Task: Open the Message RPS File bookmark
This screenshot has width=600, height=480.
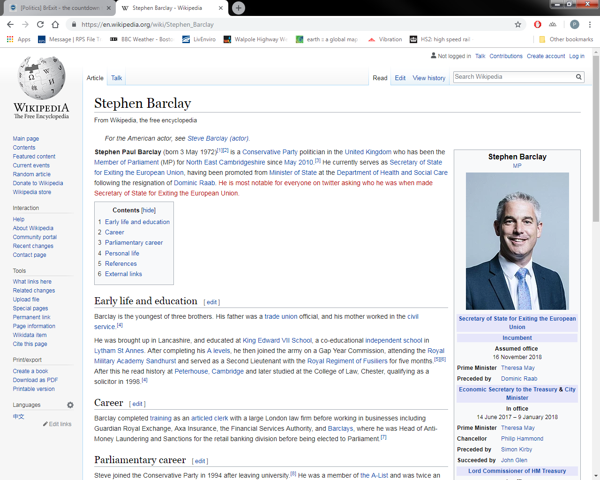Action: pyautogui.click(x=69, y=39)
